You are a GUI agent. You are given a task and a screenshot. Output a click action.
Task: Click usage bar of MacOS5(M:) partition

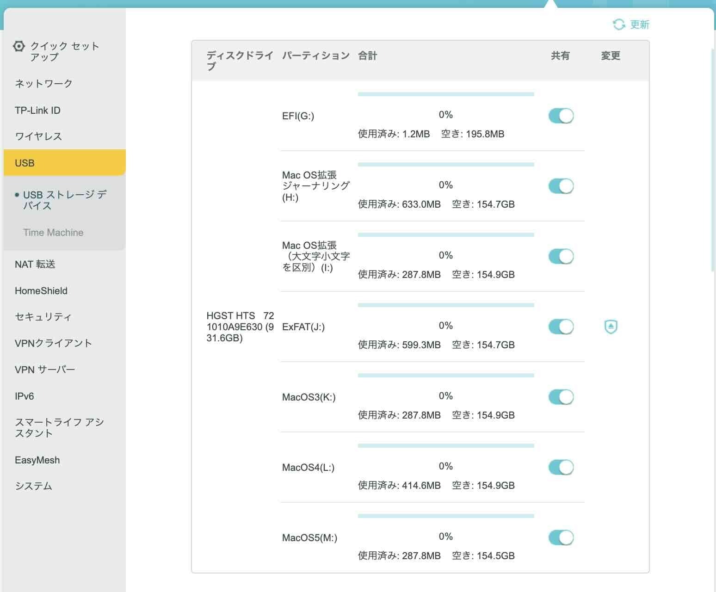(446, 516)
